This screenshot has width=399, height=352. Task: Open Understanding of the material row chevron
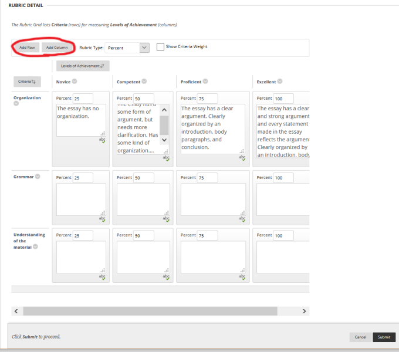click(35, 247)
